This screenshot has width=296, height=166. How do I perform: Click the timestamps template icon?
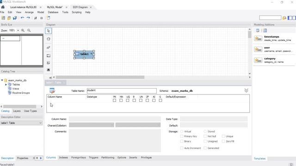point(258,38)
